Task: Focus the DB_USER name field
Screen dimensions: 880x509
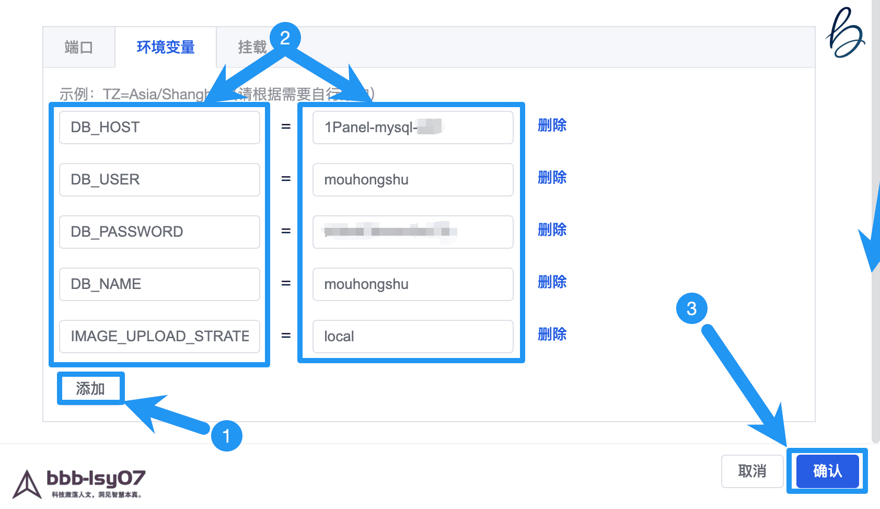Action: 159,180
